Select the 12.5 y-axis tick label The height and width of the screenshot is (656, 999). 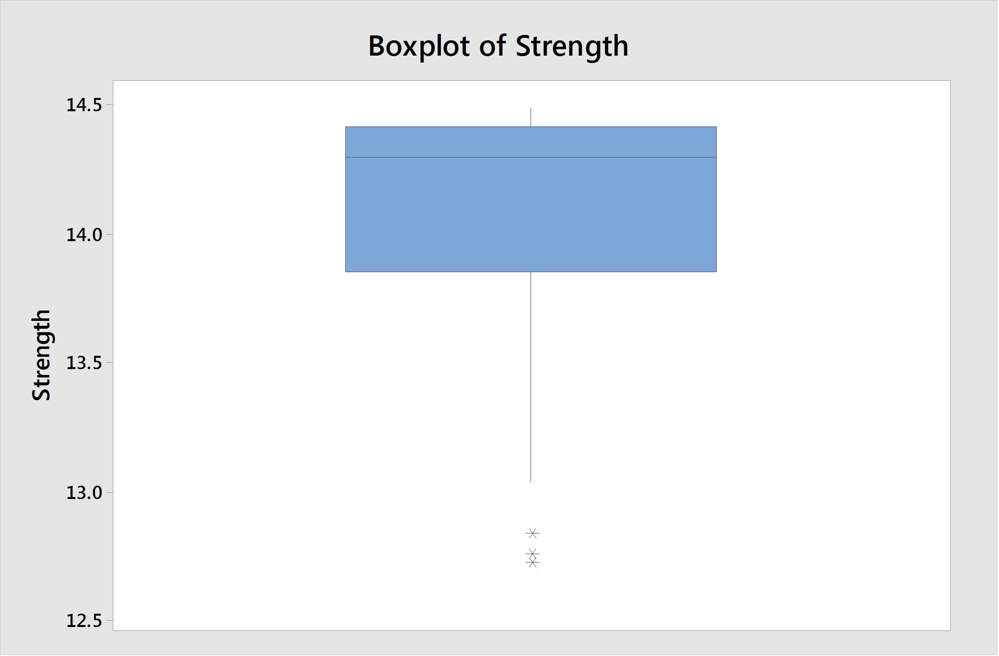click(x=83, y=621)
